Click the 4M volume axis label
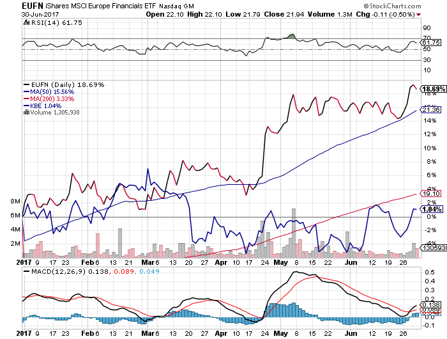This screenshot has height=339, width=447. click(16, 230)
